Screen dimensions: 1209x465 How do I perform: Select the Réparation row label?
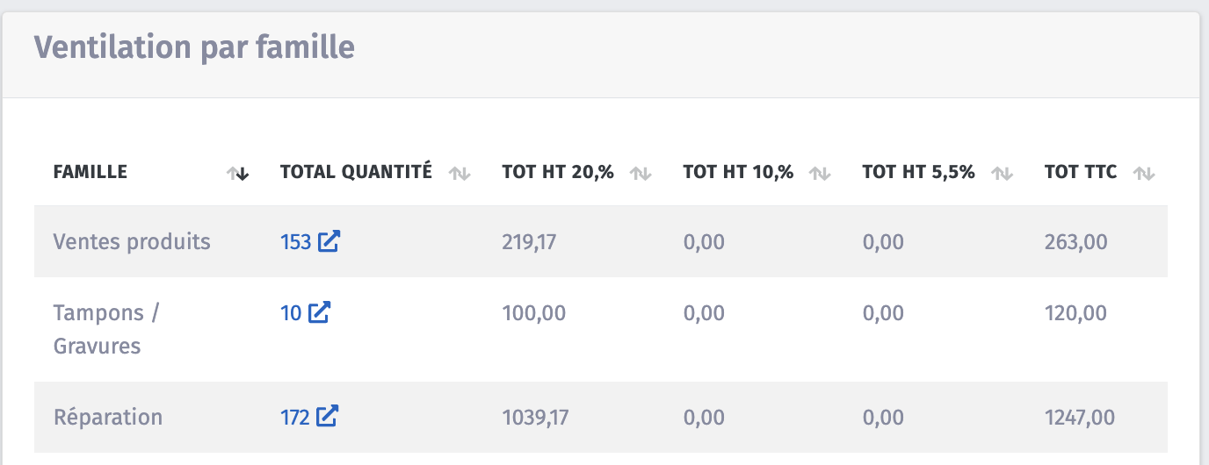[108, 417]
